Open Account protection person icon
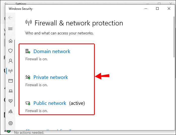 pyautogui.click(x=11, y=61)
